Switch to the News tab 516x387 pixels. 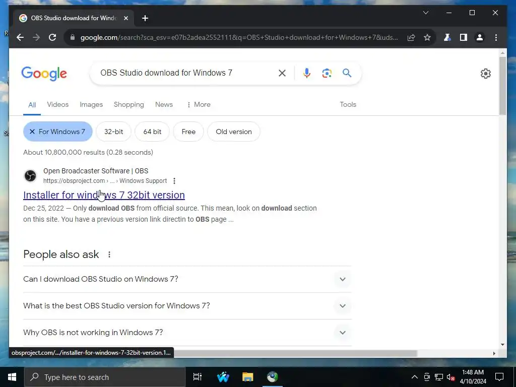164,105
